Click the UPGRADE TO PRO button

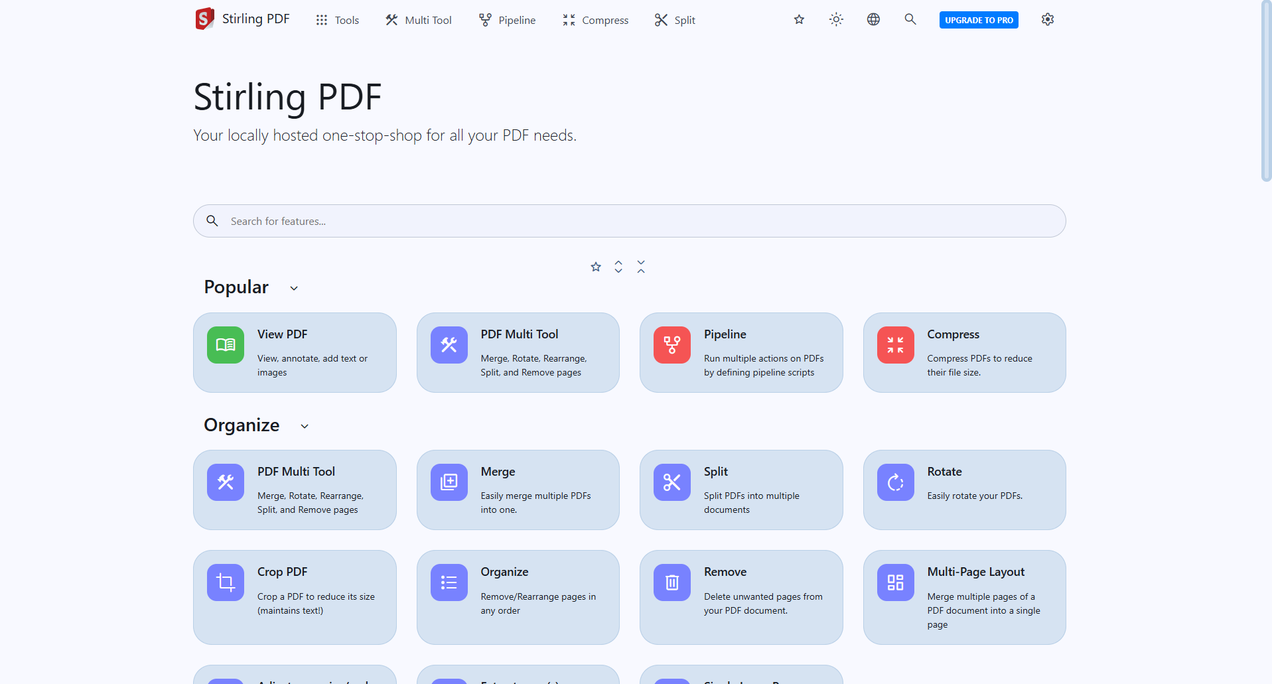click(x=978, y=19)
